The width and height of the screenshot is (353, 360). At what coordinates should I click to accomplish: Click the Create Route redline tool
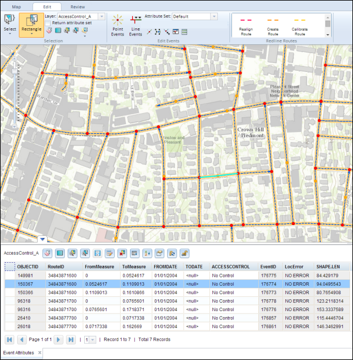[273, 26]
